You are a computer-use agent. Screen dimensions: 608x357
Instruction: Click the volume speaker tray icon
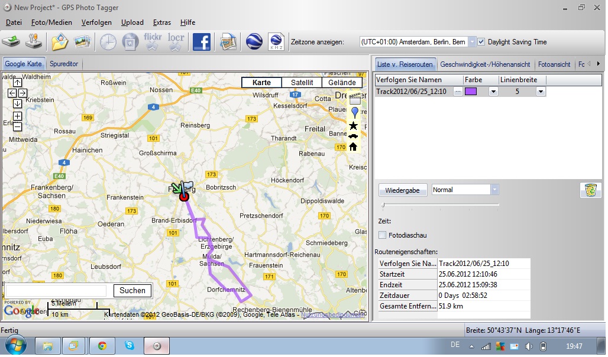coord(529,346)
